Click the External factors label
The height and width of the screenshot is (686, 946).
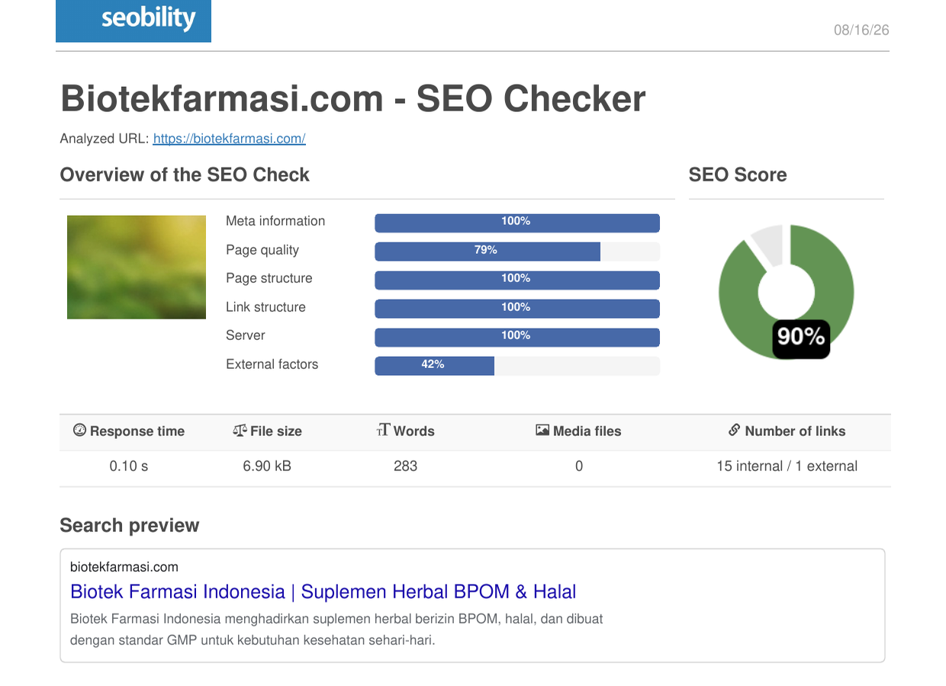coord(272,364)
